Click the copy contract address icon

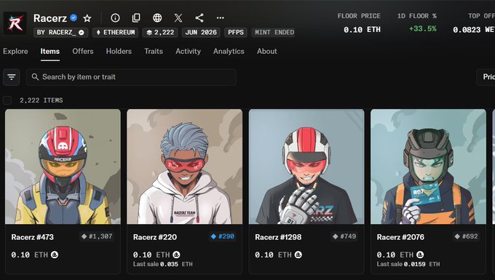(136, 17)
